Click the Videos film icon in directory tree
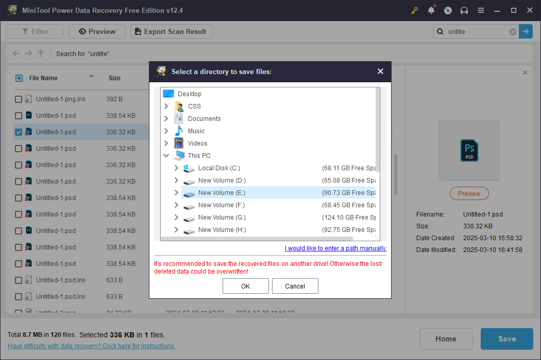Screen dimensions: 541x360 click(x=179, y=143)
